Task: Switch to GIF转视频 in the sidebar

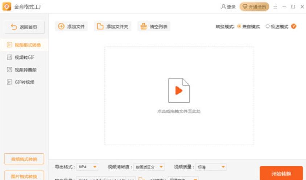Action: (24, 82)
